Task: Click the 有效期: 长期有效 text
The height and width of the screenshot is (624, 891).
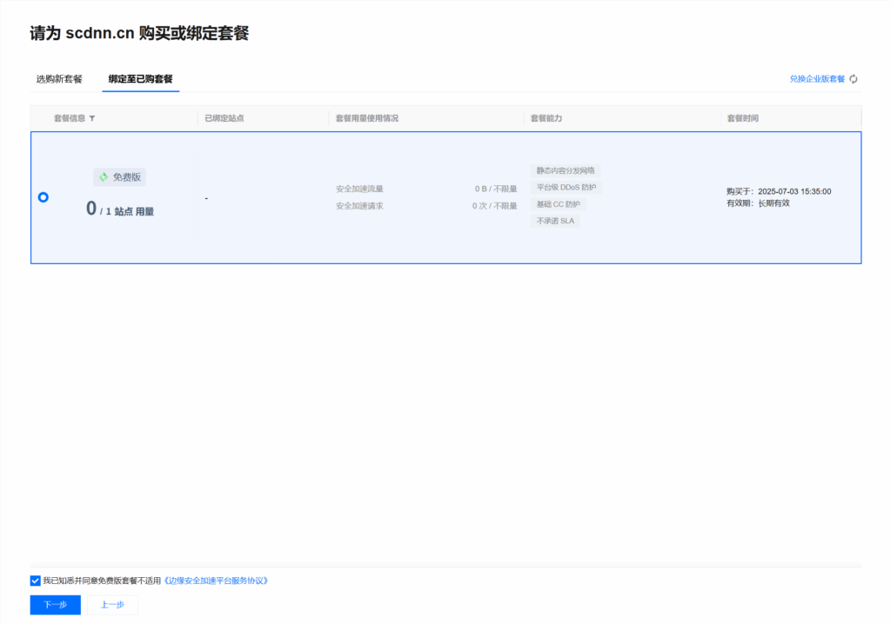Action: pyautogui.click(x=758, y=203)
